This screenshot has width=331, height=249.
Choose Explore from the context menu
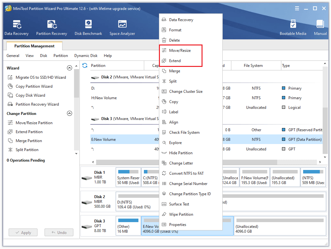(x=191, y=143)
